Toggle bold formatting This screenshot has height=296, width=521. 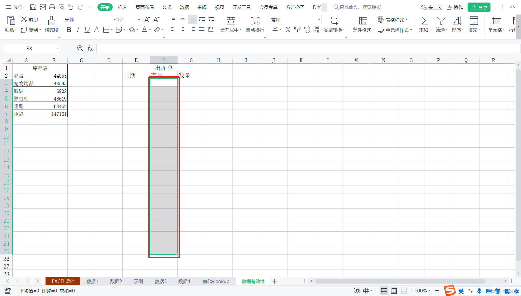(68, 30)
